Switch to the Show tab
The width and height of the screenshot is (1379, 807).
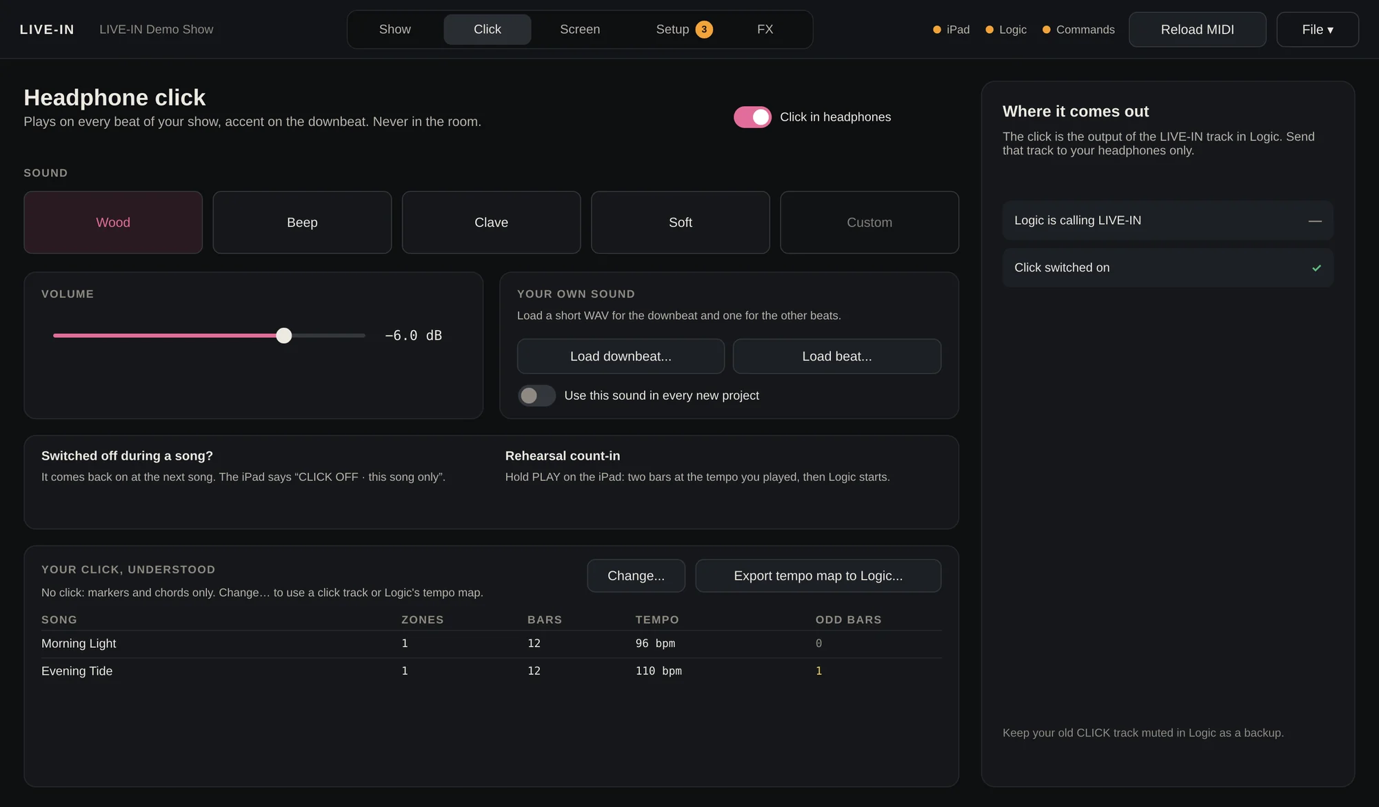(395, 30)
